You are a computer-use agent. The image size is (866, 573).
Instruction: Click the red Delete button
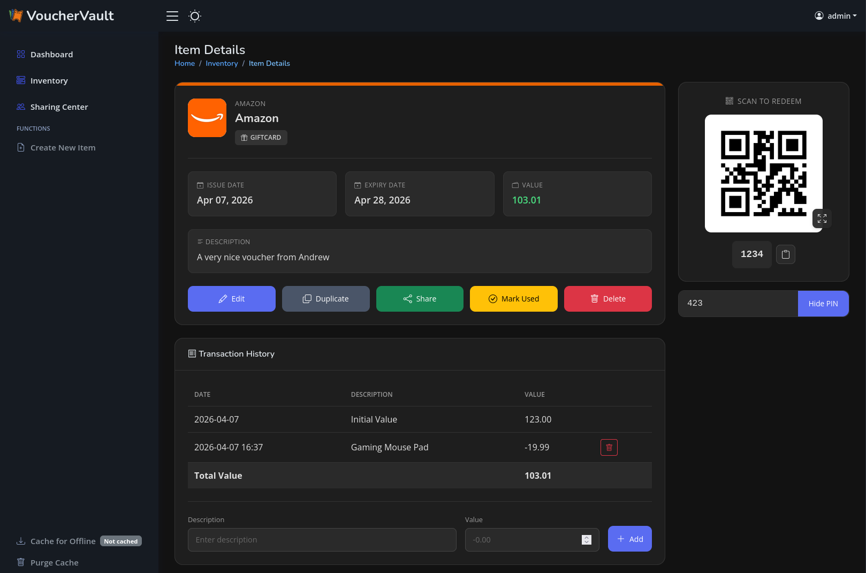click(608, 299)
